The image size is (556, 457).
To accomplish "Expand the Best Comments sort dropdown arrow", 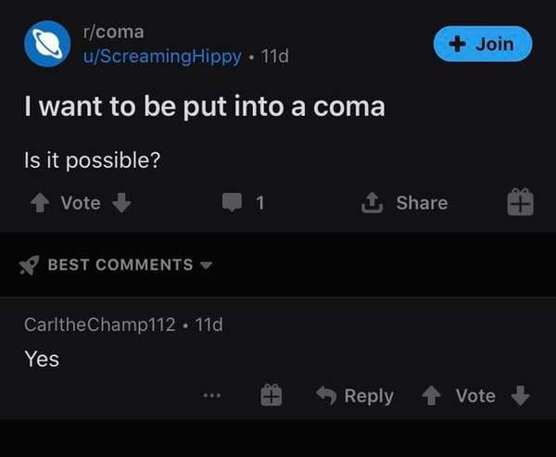I will 206,265.
